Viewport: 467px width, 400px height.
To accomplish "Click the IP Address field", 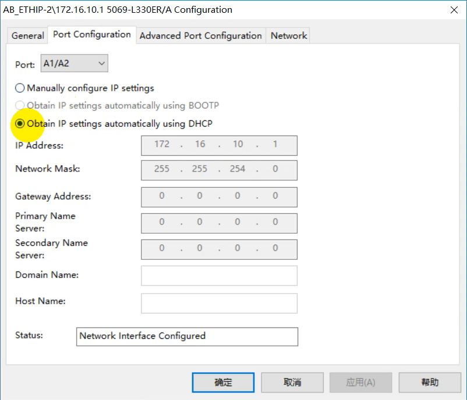I will pos(219,145).
